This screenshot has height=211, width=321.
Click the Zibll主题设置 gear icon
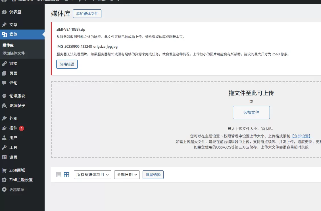tap(4, 180)
